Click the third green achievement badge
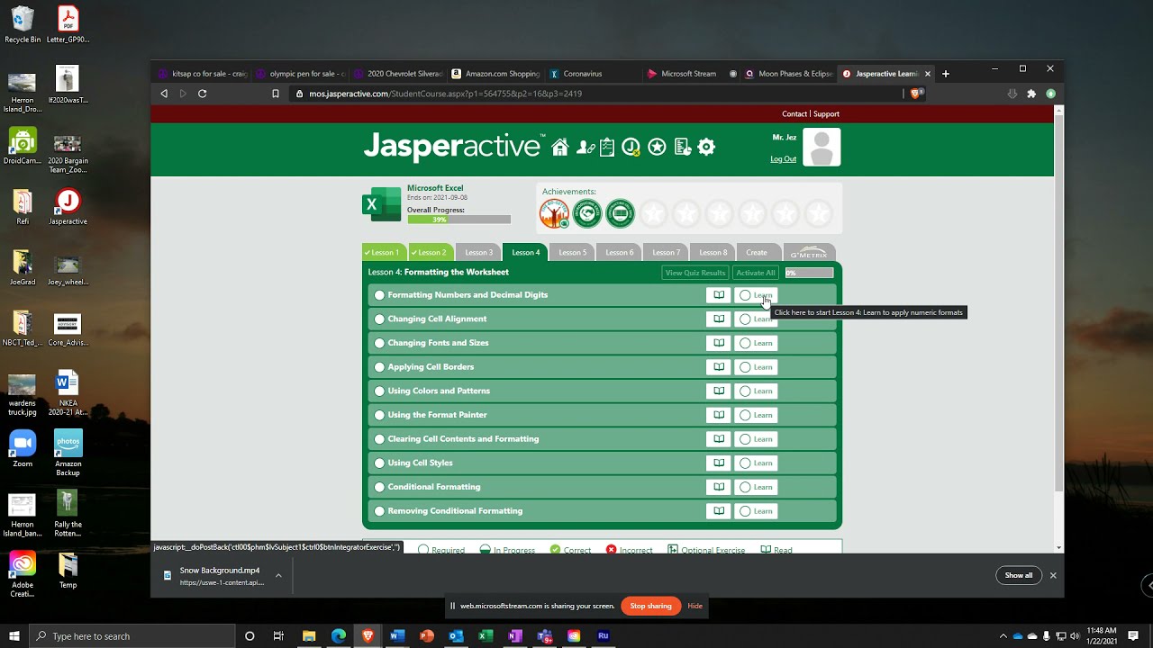 pyautogui.click(x=620, y=213)
